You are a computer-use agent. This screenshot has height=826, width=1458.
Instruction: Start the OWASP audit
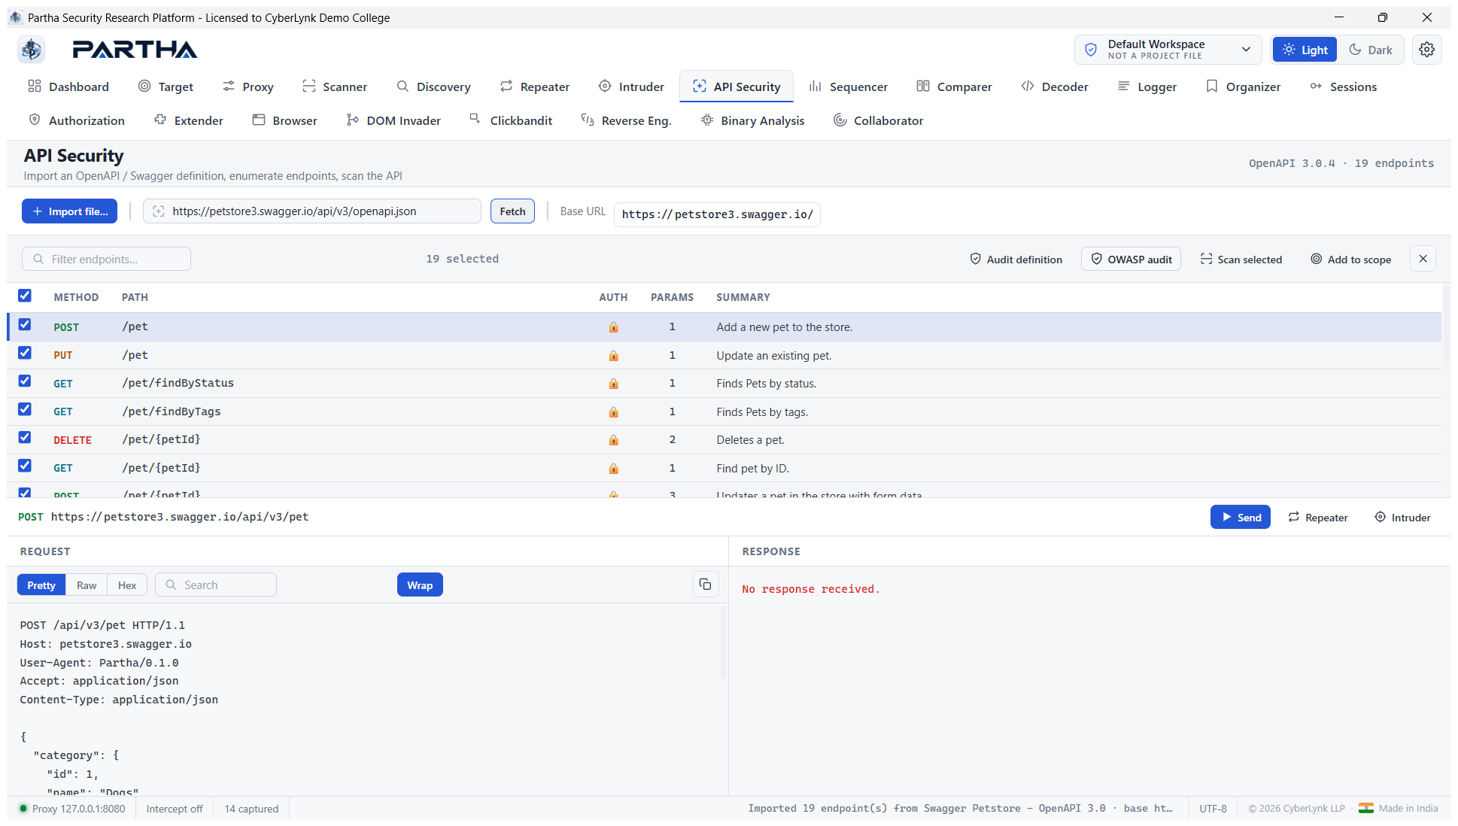1131,259
